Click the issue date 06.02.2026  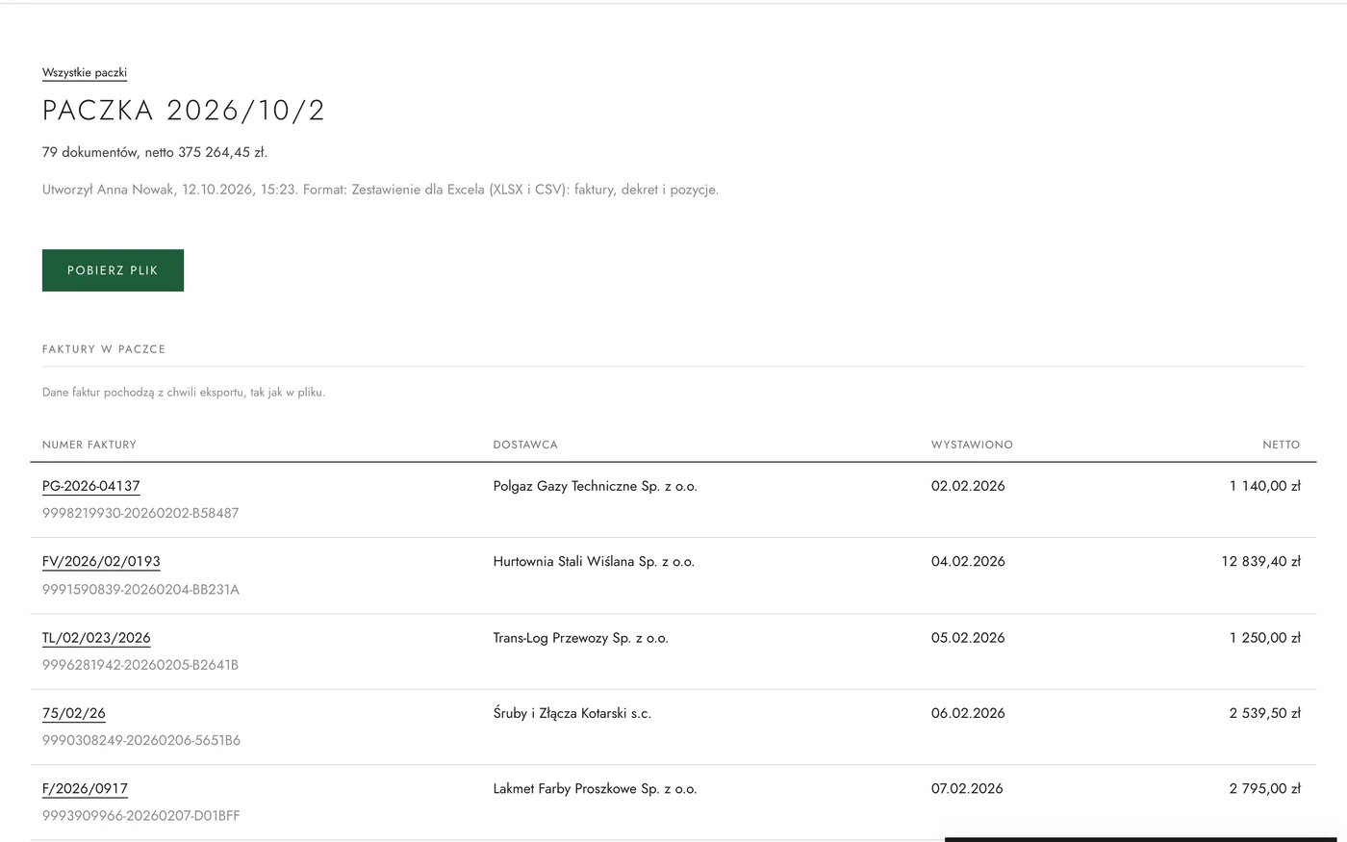point(968,713)
